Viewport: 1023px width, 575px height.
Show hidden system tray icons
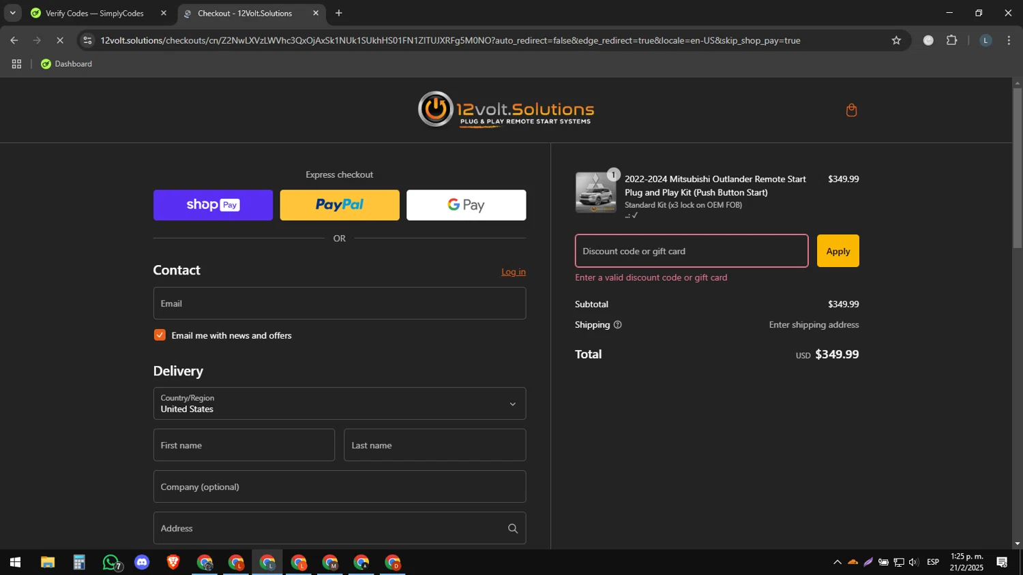[837, 563]
